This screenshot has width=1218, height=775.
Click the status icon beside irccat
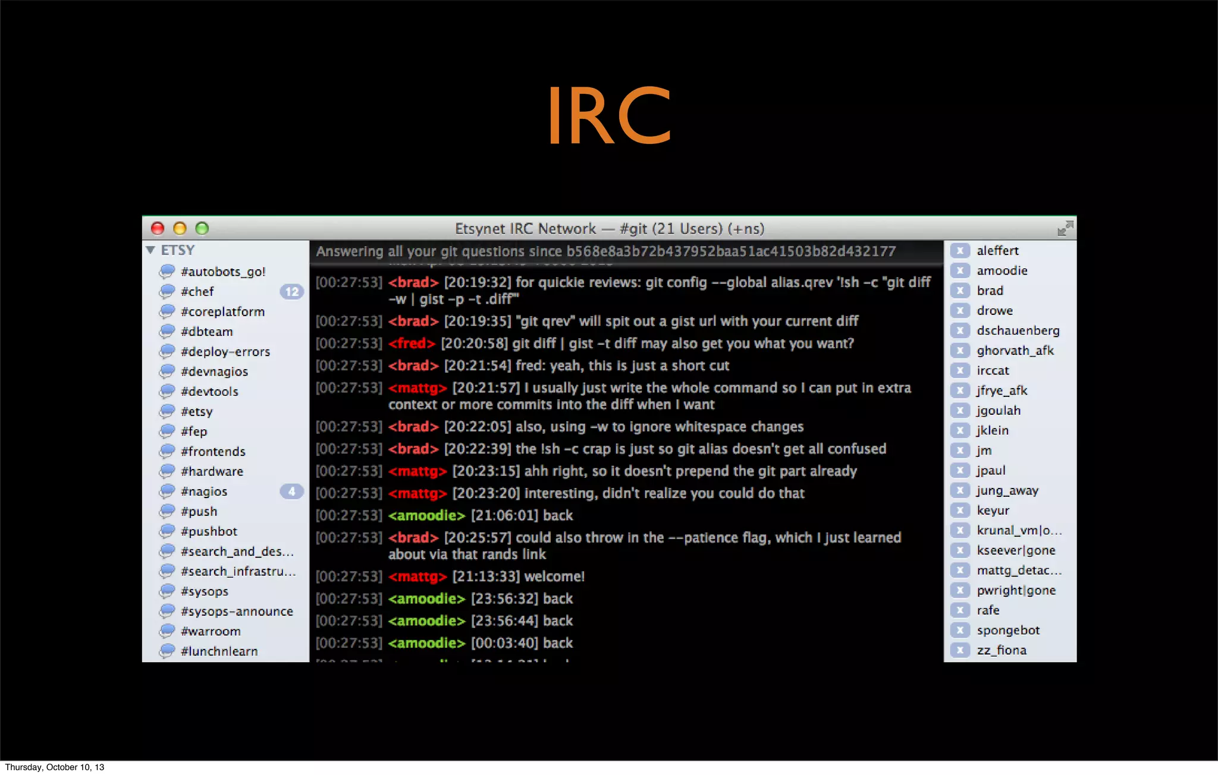pos(960,371)
